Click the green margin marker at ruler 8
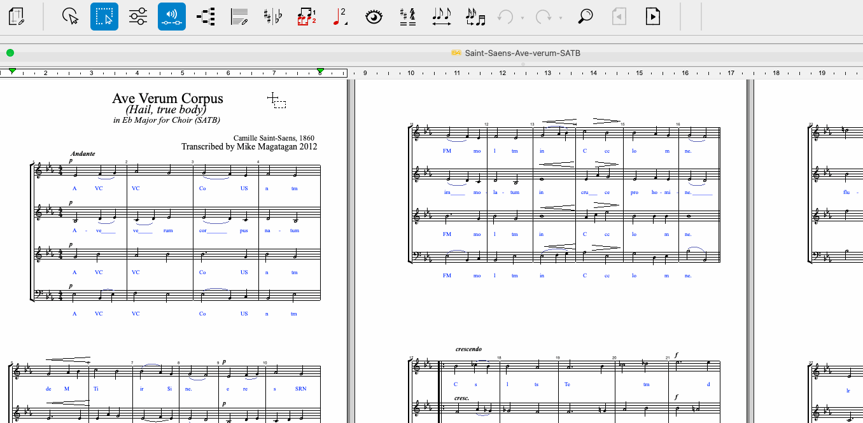Screen dimensions: 863x423 point(321,71)
